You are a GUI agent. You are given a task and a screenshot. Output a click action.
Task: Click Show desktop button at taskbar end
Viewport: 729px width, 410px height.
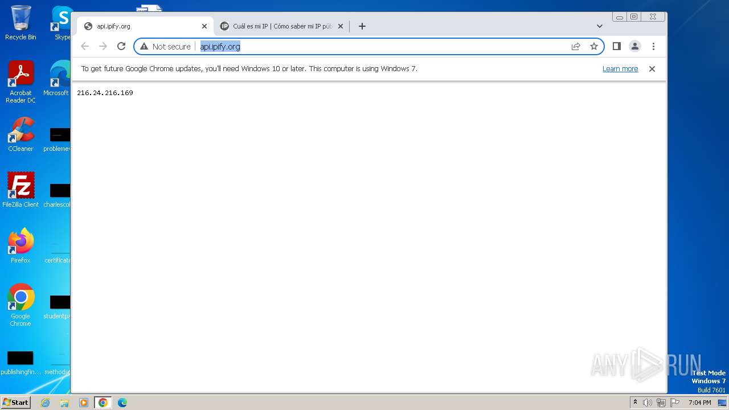tap(722, 403)
